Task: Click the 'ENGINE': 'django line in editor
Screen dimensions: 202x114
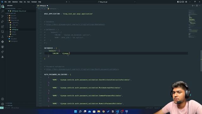Action: 61,54
